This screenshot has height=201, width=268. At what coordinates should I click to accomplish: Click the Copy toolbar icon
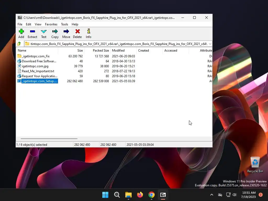click(x=55, y=31)
